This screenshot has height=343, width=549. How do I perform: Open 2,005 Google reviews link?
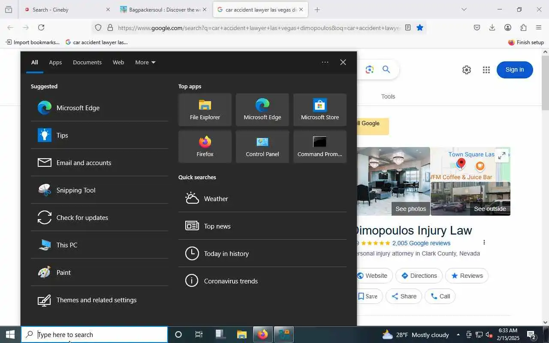pos(421,243)
